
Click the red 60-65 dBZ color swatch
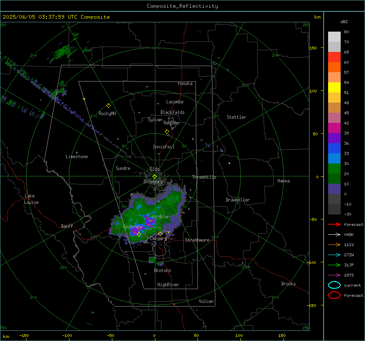[334, 57]
